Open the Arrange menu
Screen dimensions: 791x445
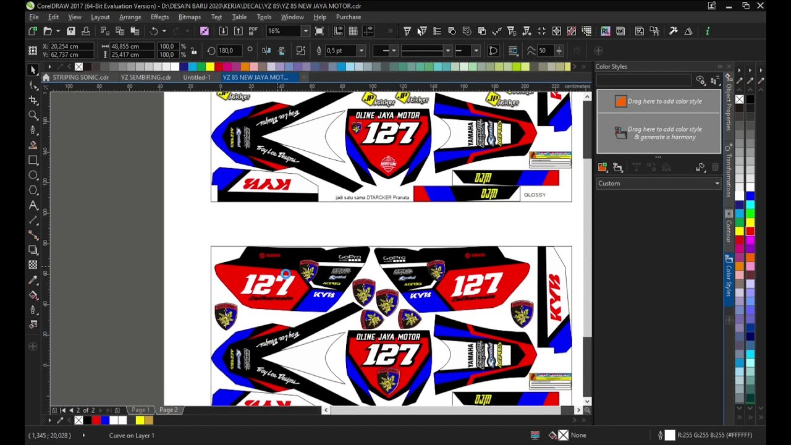coord(130,17)
